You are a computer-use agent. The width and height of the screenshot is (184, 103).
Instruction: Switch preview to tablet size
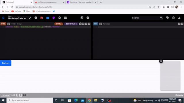tap(20, 95)
